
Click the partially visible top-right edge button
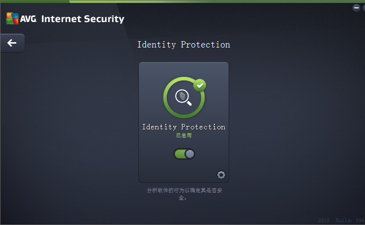pos(364,8)
